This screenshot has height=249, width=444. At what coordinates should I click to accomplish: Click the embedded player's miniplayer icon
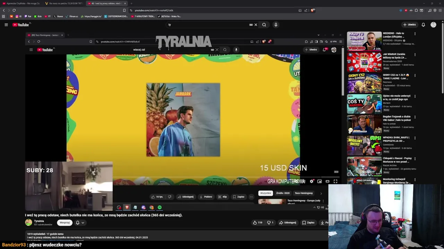(319, 181)
